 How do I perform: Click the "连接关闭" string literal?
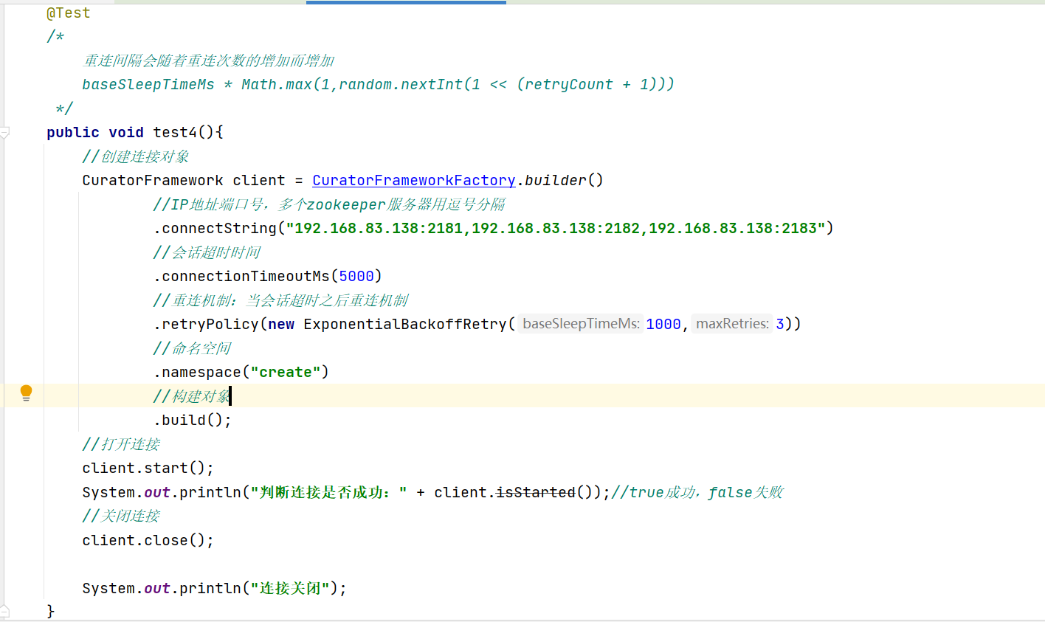coord(290,588)
